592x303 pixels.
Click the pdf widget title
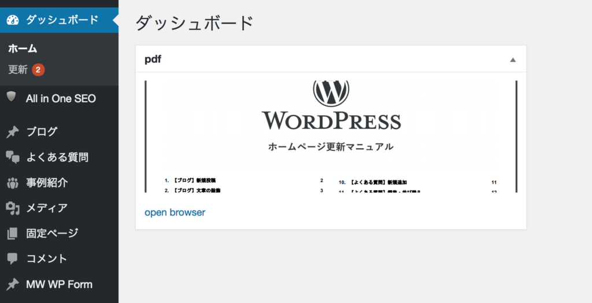coord(153,60)
